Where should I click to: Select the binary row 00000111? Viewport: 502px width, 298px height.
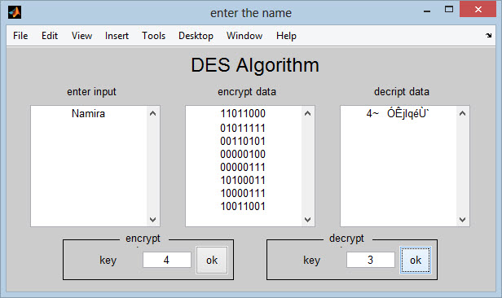(243, 167)
